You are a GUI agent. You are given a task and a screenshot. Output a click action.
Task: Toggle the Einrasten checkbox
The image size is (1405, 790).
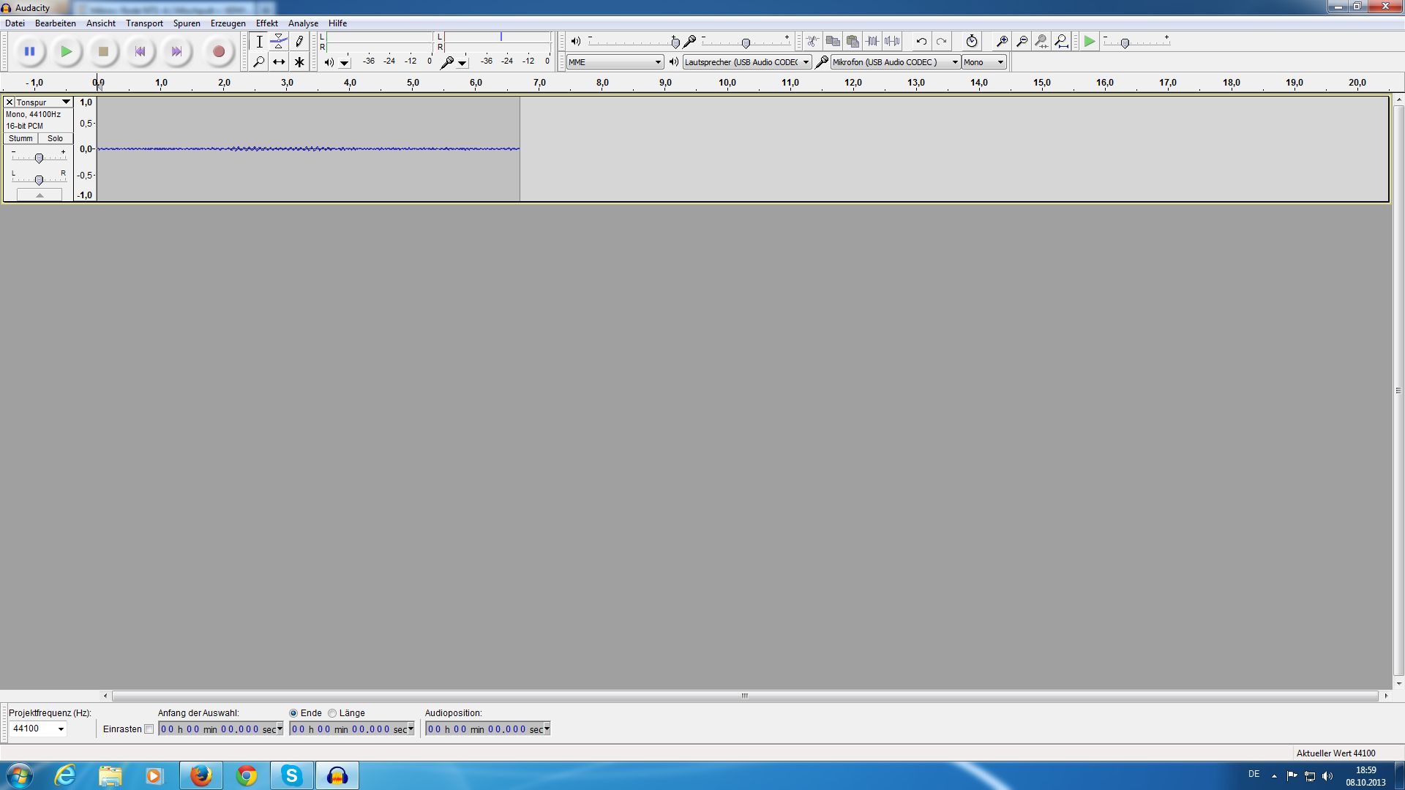tap(149, 729)
